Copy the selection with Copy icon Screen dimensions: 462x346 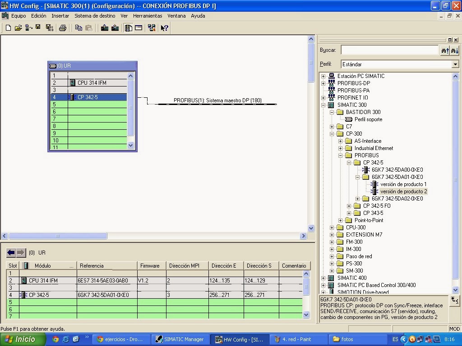[x=79, y=28]
